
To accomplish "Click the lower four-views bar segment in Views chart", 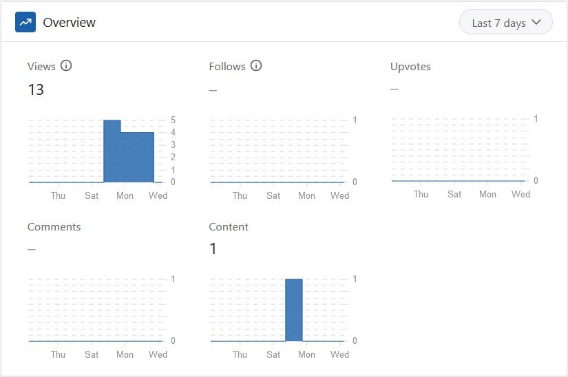I will (x=138, y=157).
